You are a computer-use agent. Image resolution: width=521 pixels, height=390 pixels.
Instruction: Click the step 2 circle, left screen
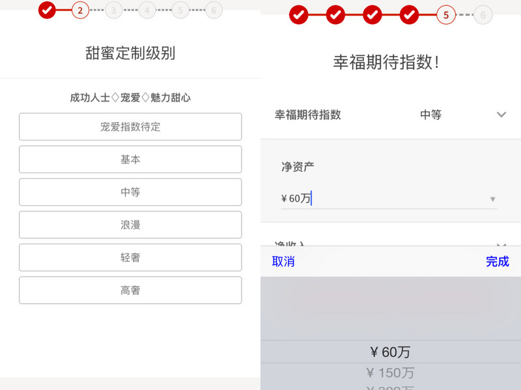tap(80, 10)
